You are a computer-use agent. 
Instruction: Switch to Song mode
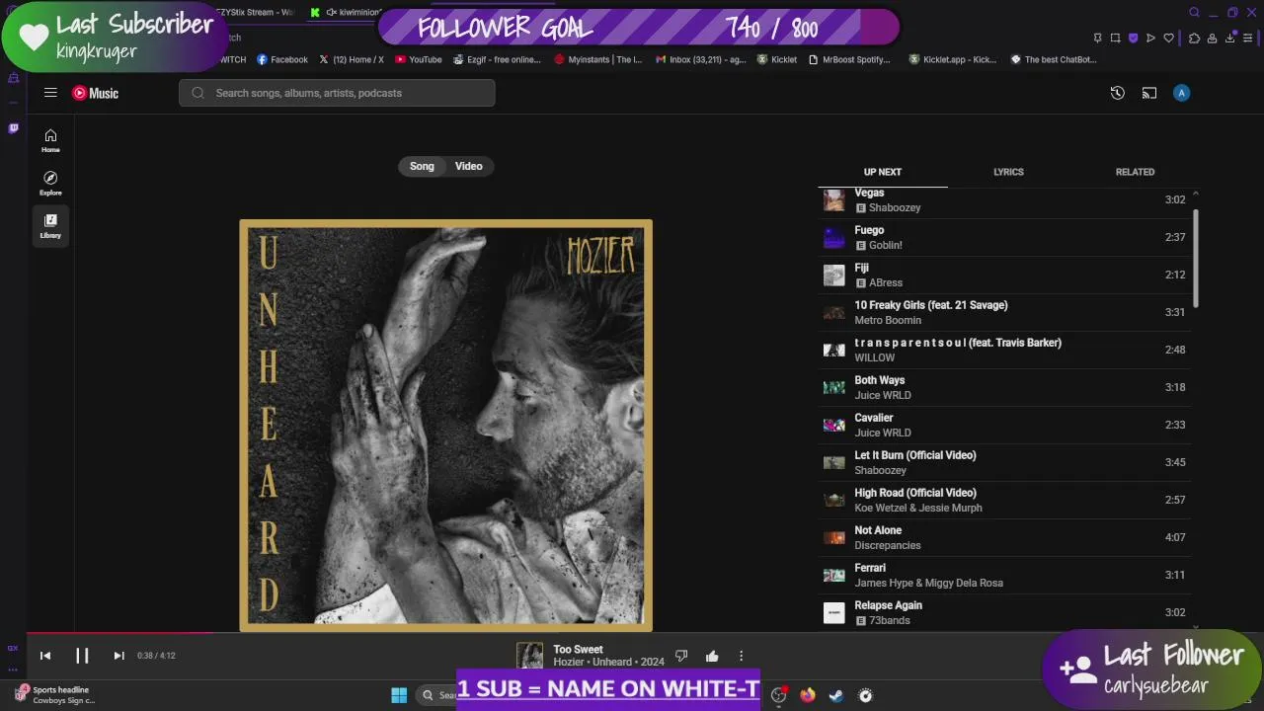point(422,166)
